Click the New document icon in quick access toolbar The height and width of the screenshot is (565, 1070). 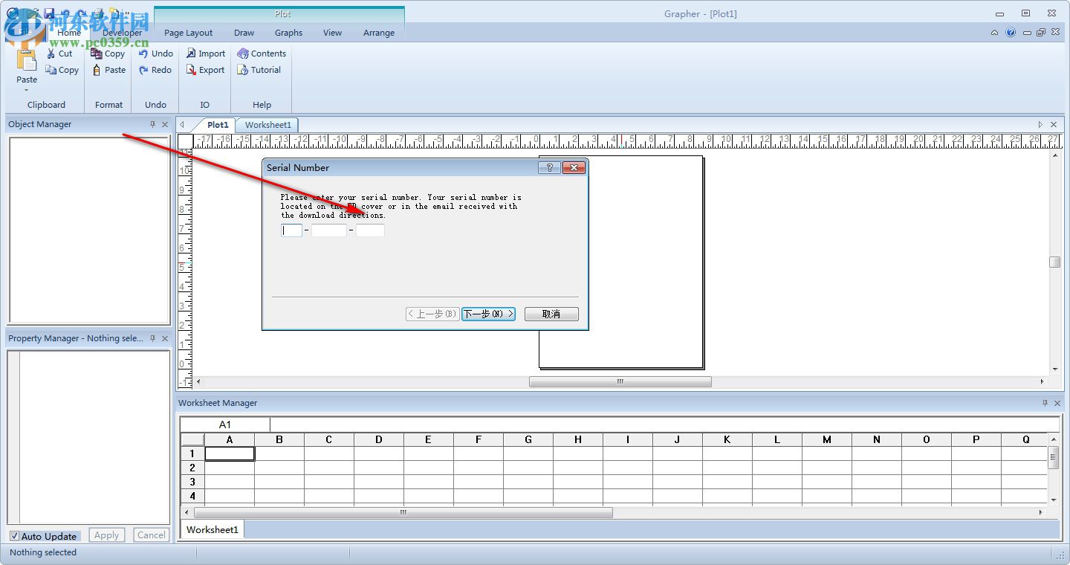tap(114, 13)
